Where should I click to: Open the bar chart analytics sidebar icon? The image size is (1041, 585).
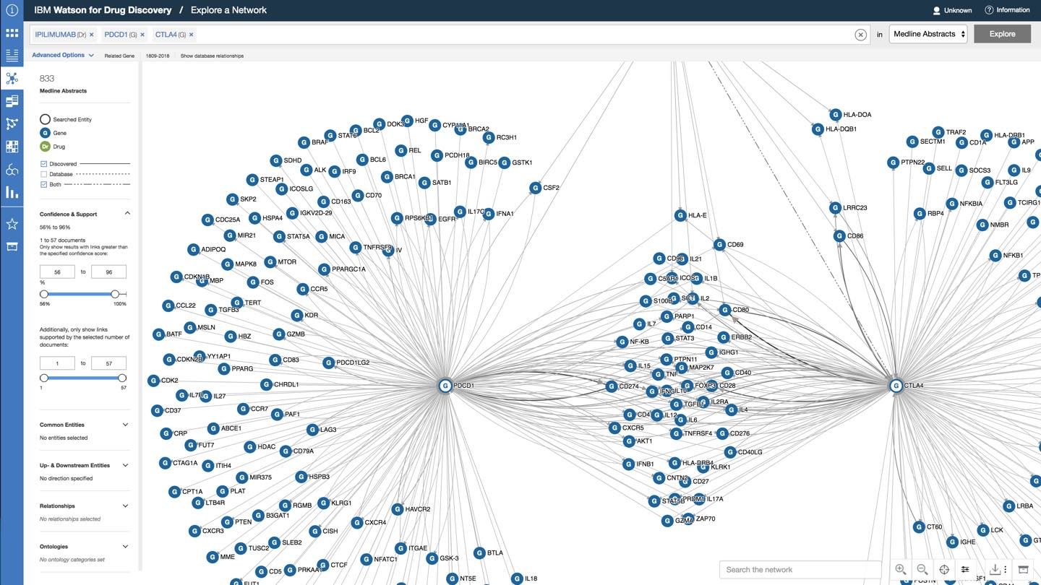coord(12,194)
